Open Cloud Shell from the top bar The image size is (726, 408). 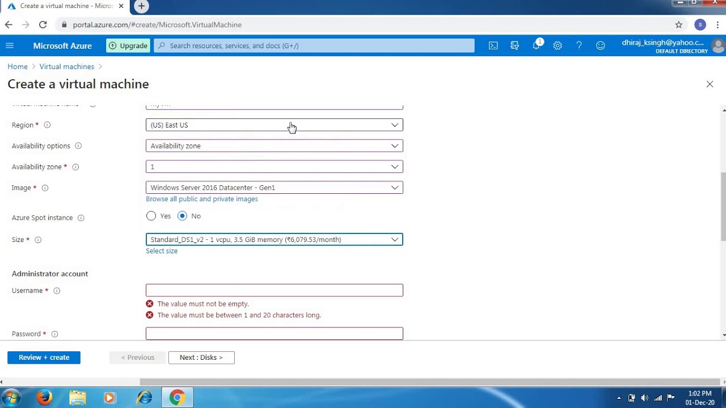[x=493, y=45]
